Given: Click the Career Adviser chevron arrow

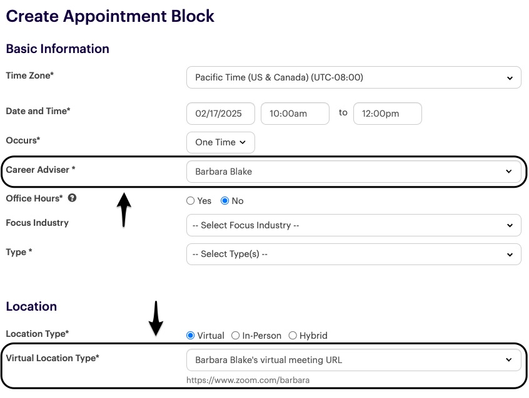Looking at the screenshot, I should 510,172.
